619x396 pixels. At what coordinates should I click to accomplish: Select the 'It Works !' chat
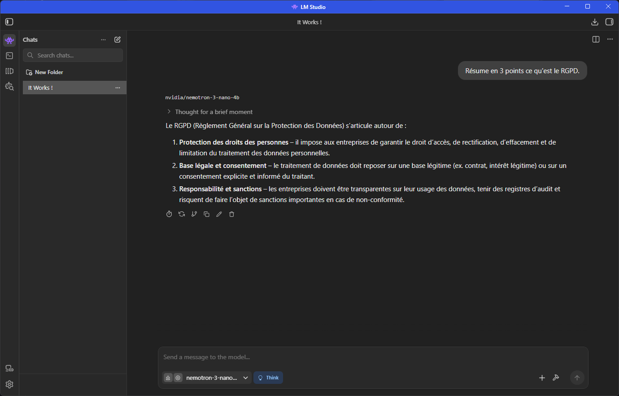tap(74, 88)
